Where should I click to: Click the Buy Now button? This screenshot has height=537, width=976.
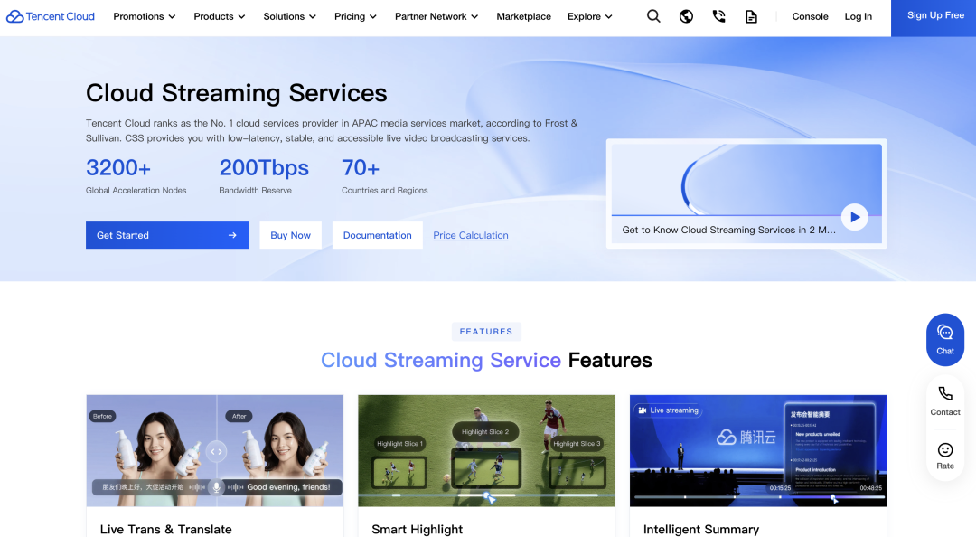coord(290,235)
